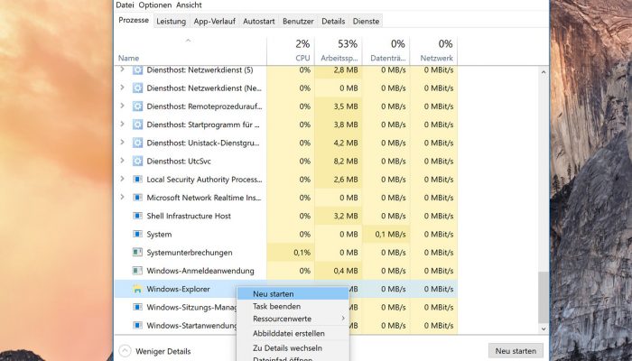Sort processes by Name column

pyautogui.click(x=128, y=58)
